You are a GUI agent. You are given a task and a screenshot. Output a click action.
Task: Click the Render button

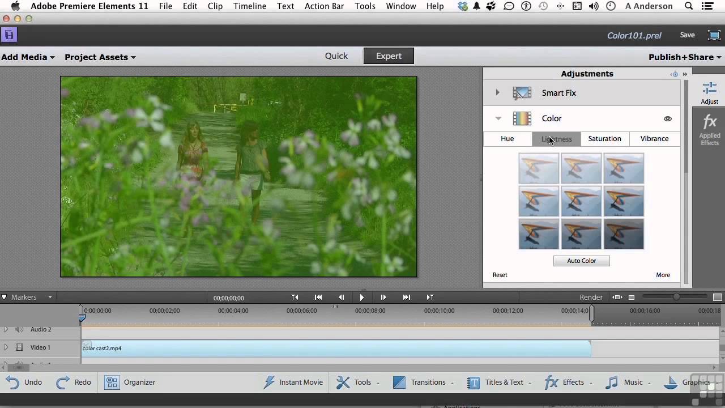[591, 297]
